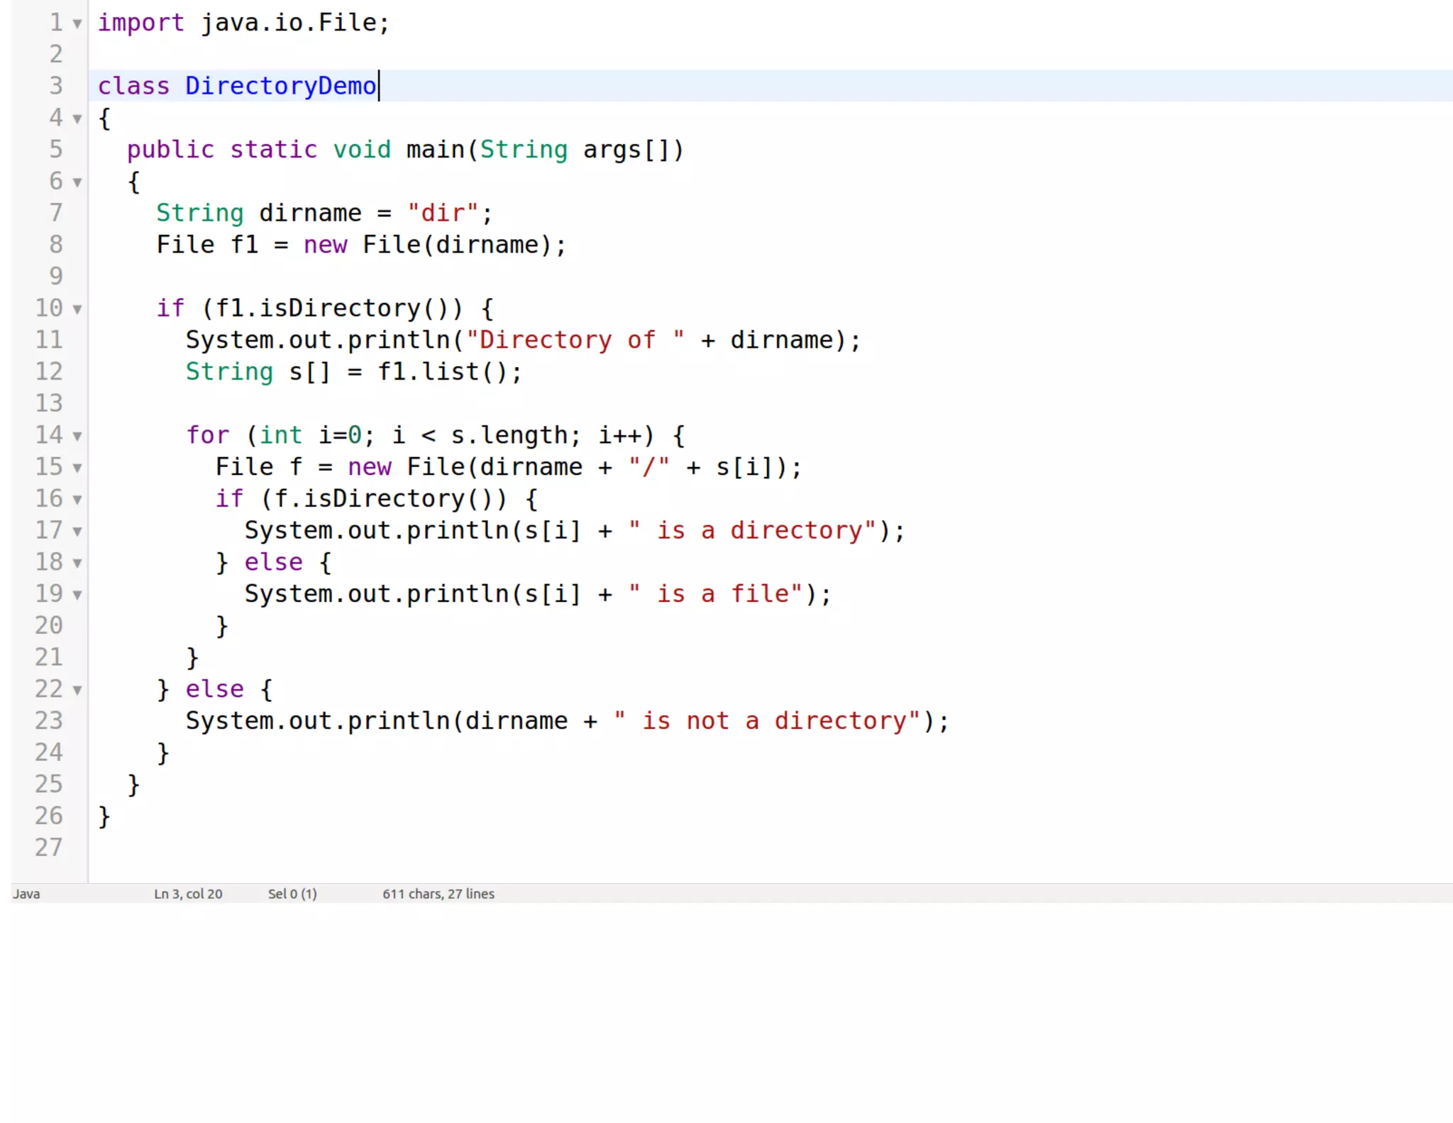Click the Ln 3, col 20 position indicator
This screenshot has height=1123, width=1453.
(x=188, y=894)
